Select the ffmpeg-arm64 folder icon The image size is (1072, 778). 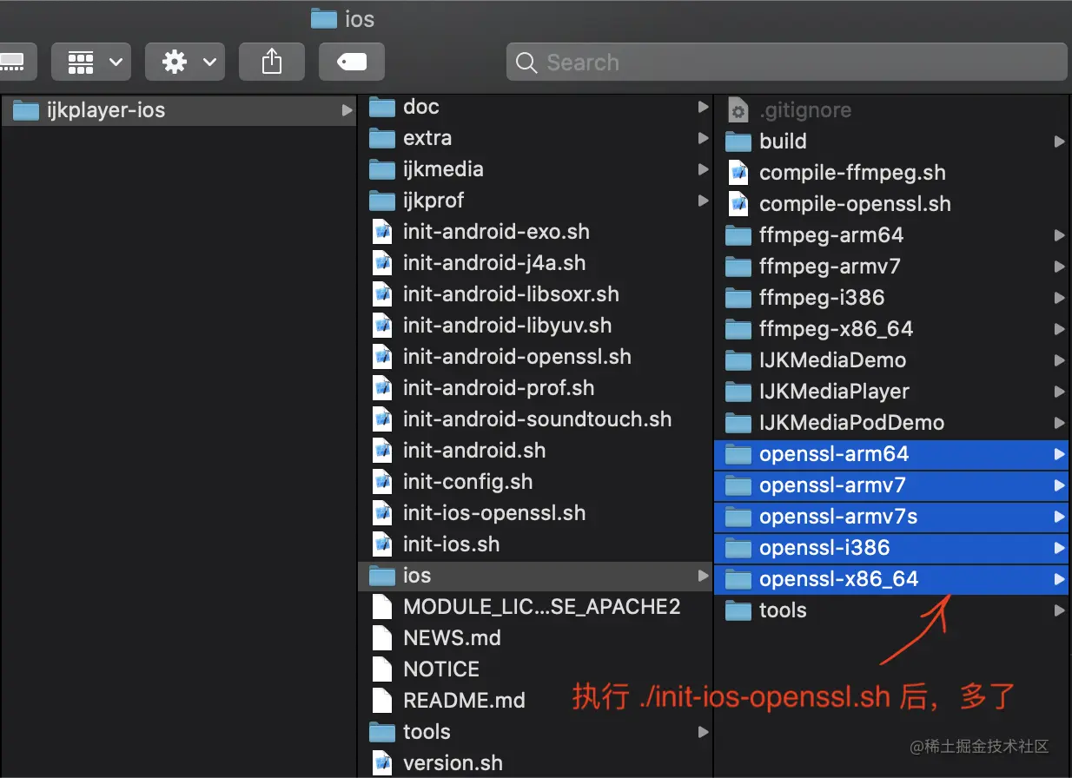coord(738,235)
